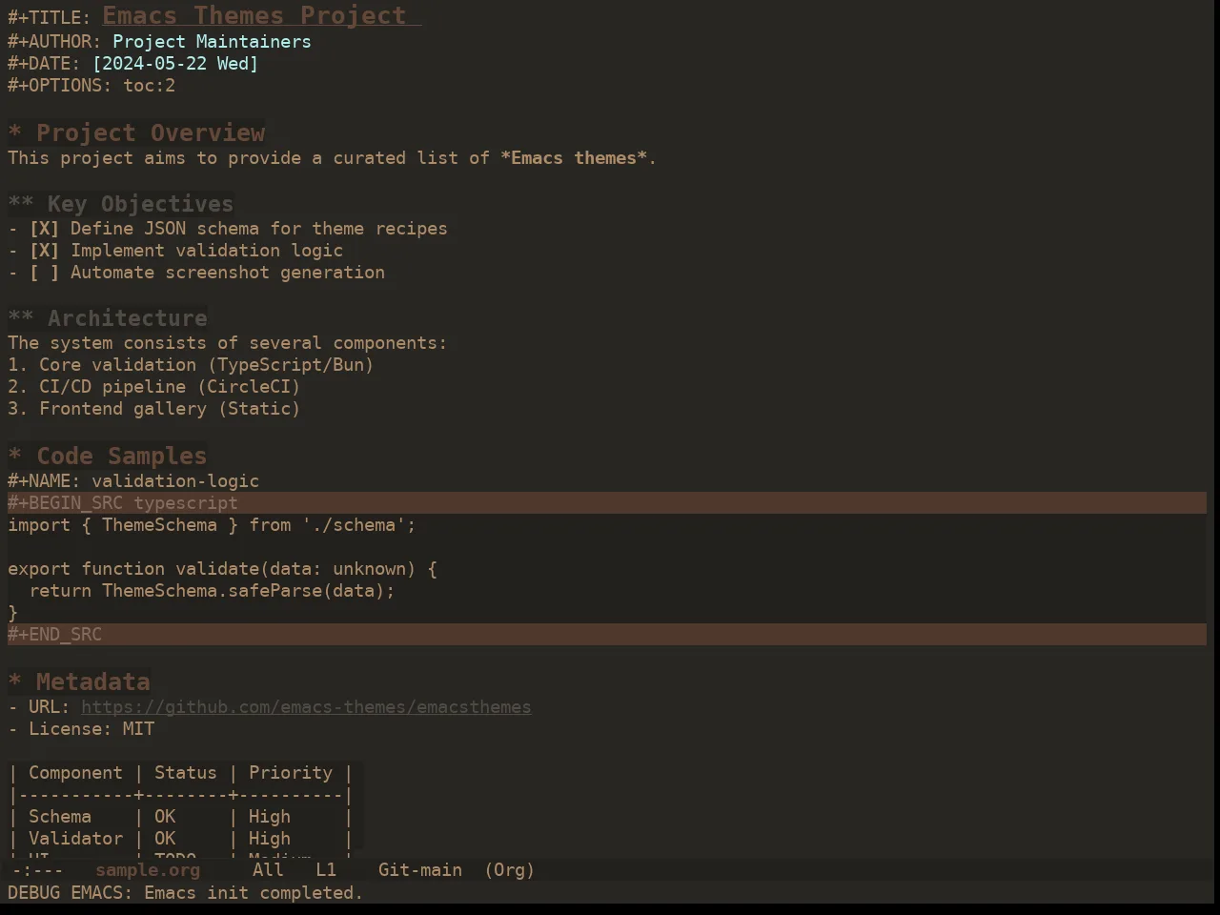
Task: Click 'sample.org' buffer name in mode line
Action: point(148,870)
